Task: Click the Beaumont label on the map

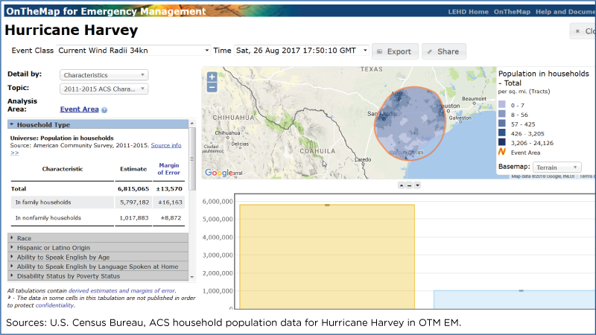Action: pyautogui.click(x=474, y=99)
